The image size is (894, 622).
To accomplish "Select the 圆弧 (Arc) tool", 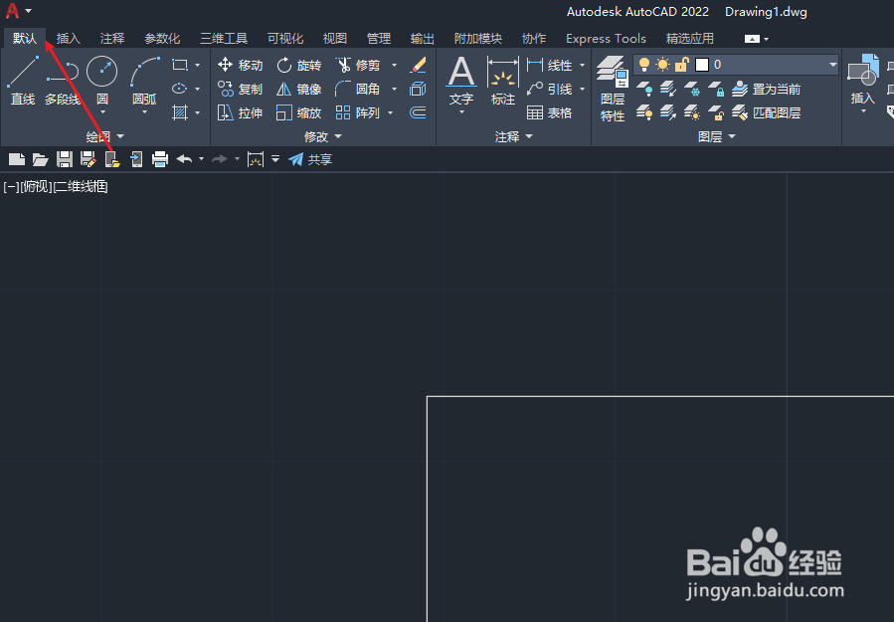I will (x=144, y=81).
